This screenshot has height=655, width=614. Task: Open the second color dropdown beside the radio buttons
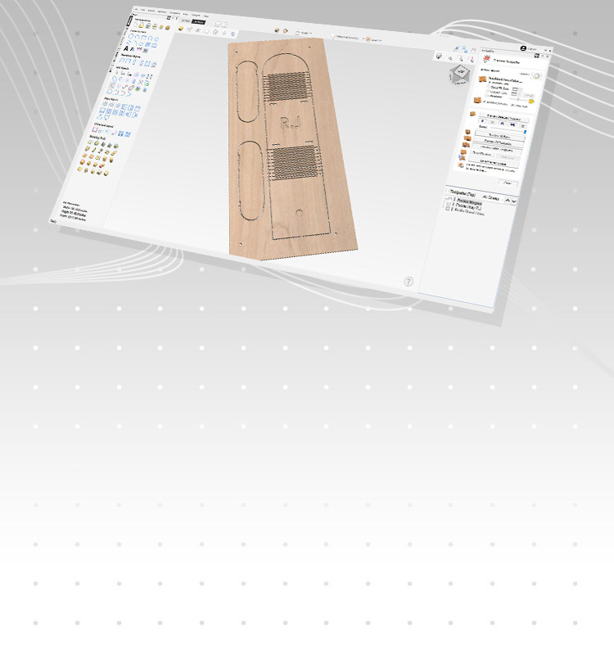(x=515, y=94)
